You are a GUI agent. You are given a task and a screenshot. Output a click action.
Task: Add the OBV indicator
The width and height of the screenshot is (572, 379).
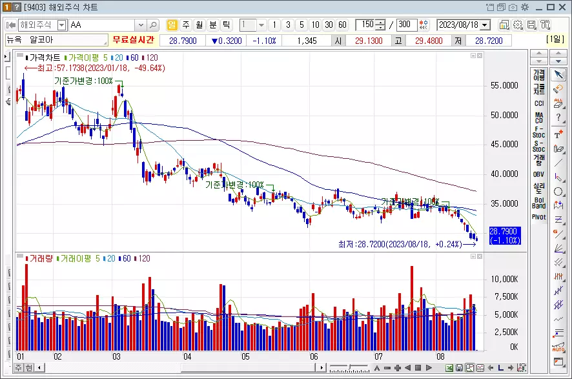539,174
